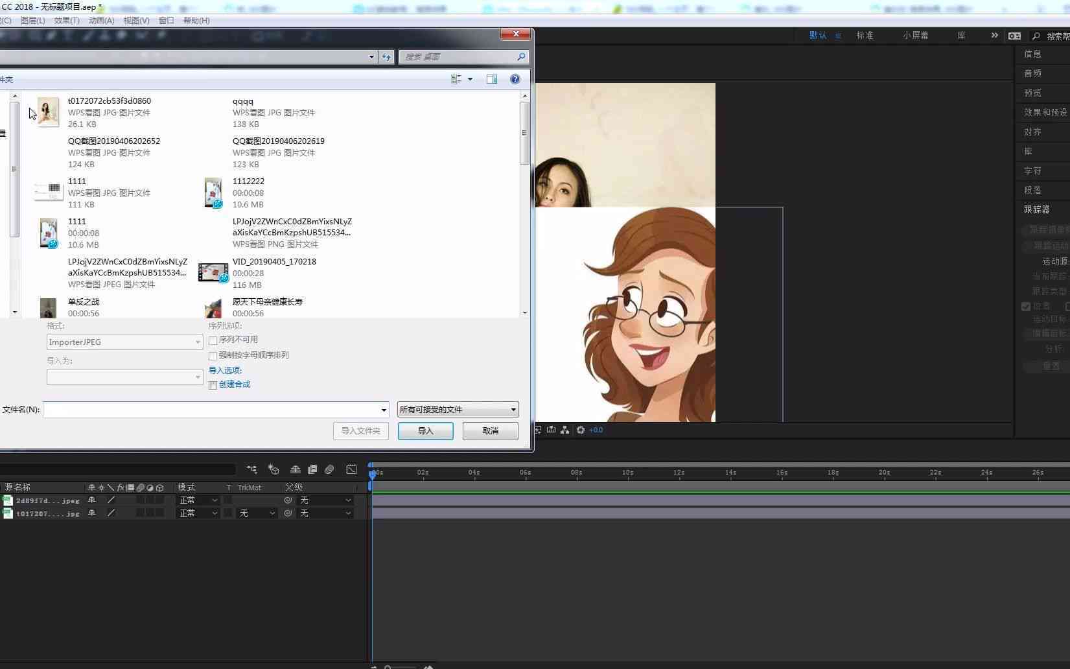Viewport: 1070px width, 669px height.
Task: Click the pick whip for the t017207 layer
Action: point(288,513)
